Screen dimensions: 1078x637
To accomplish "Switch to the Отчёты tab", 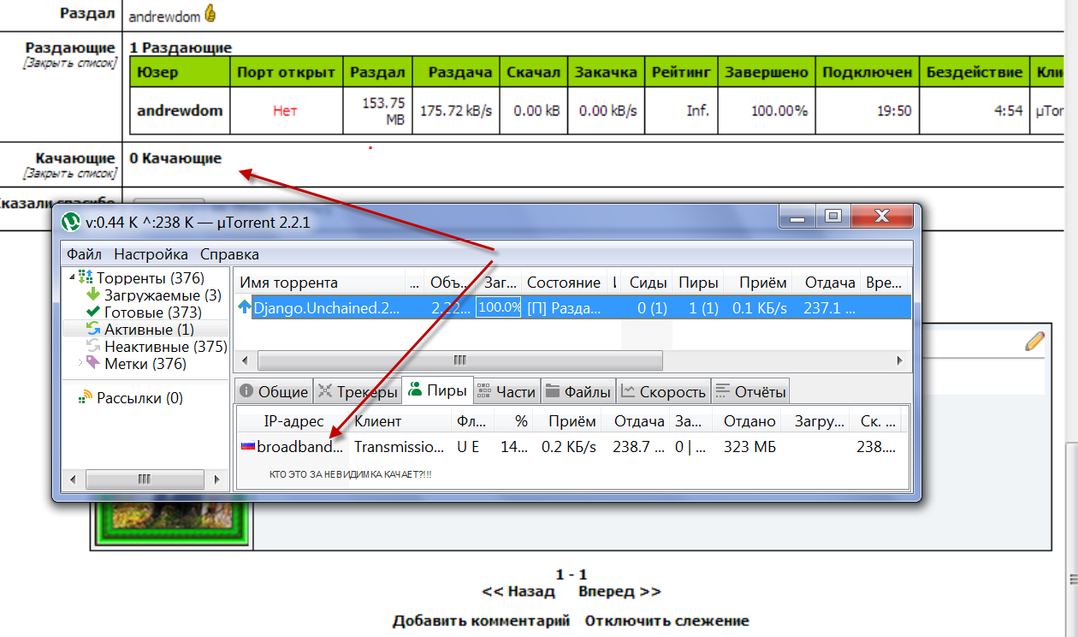I will (749, 391).
